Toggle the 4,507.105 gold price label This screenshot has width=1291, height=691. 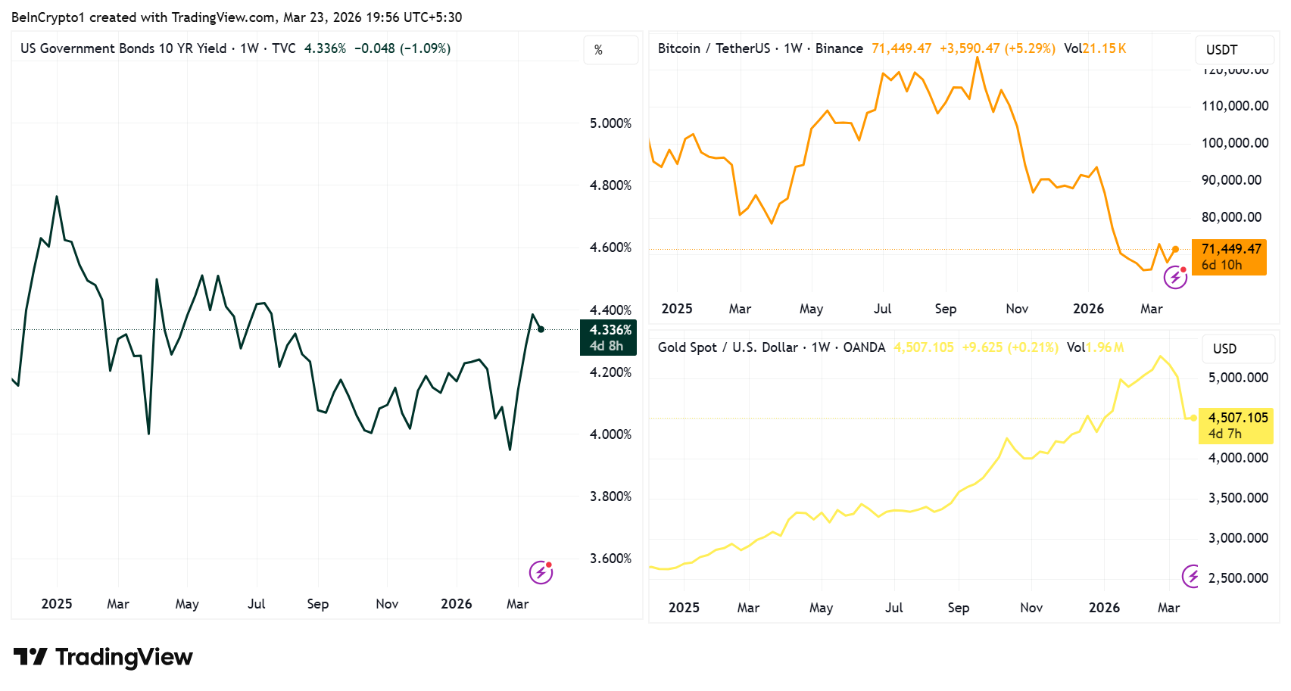1236,425
